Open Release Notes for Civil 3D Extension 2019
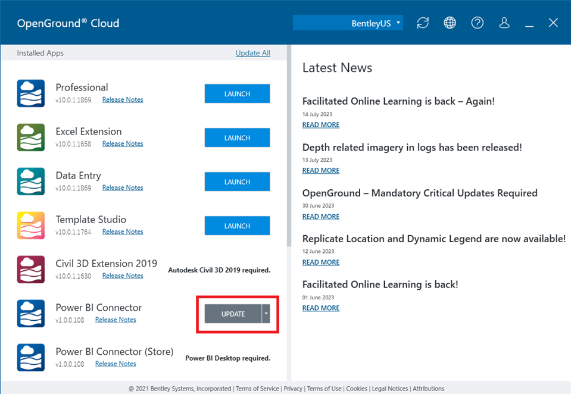 [x=123, y=276]
